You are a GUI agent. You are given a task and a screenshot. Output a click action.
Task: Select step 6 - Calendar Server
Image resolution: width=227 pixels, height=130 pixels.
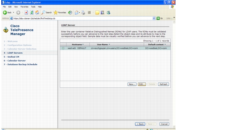[15, 60]
